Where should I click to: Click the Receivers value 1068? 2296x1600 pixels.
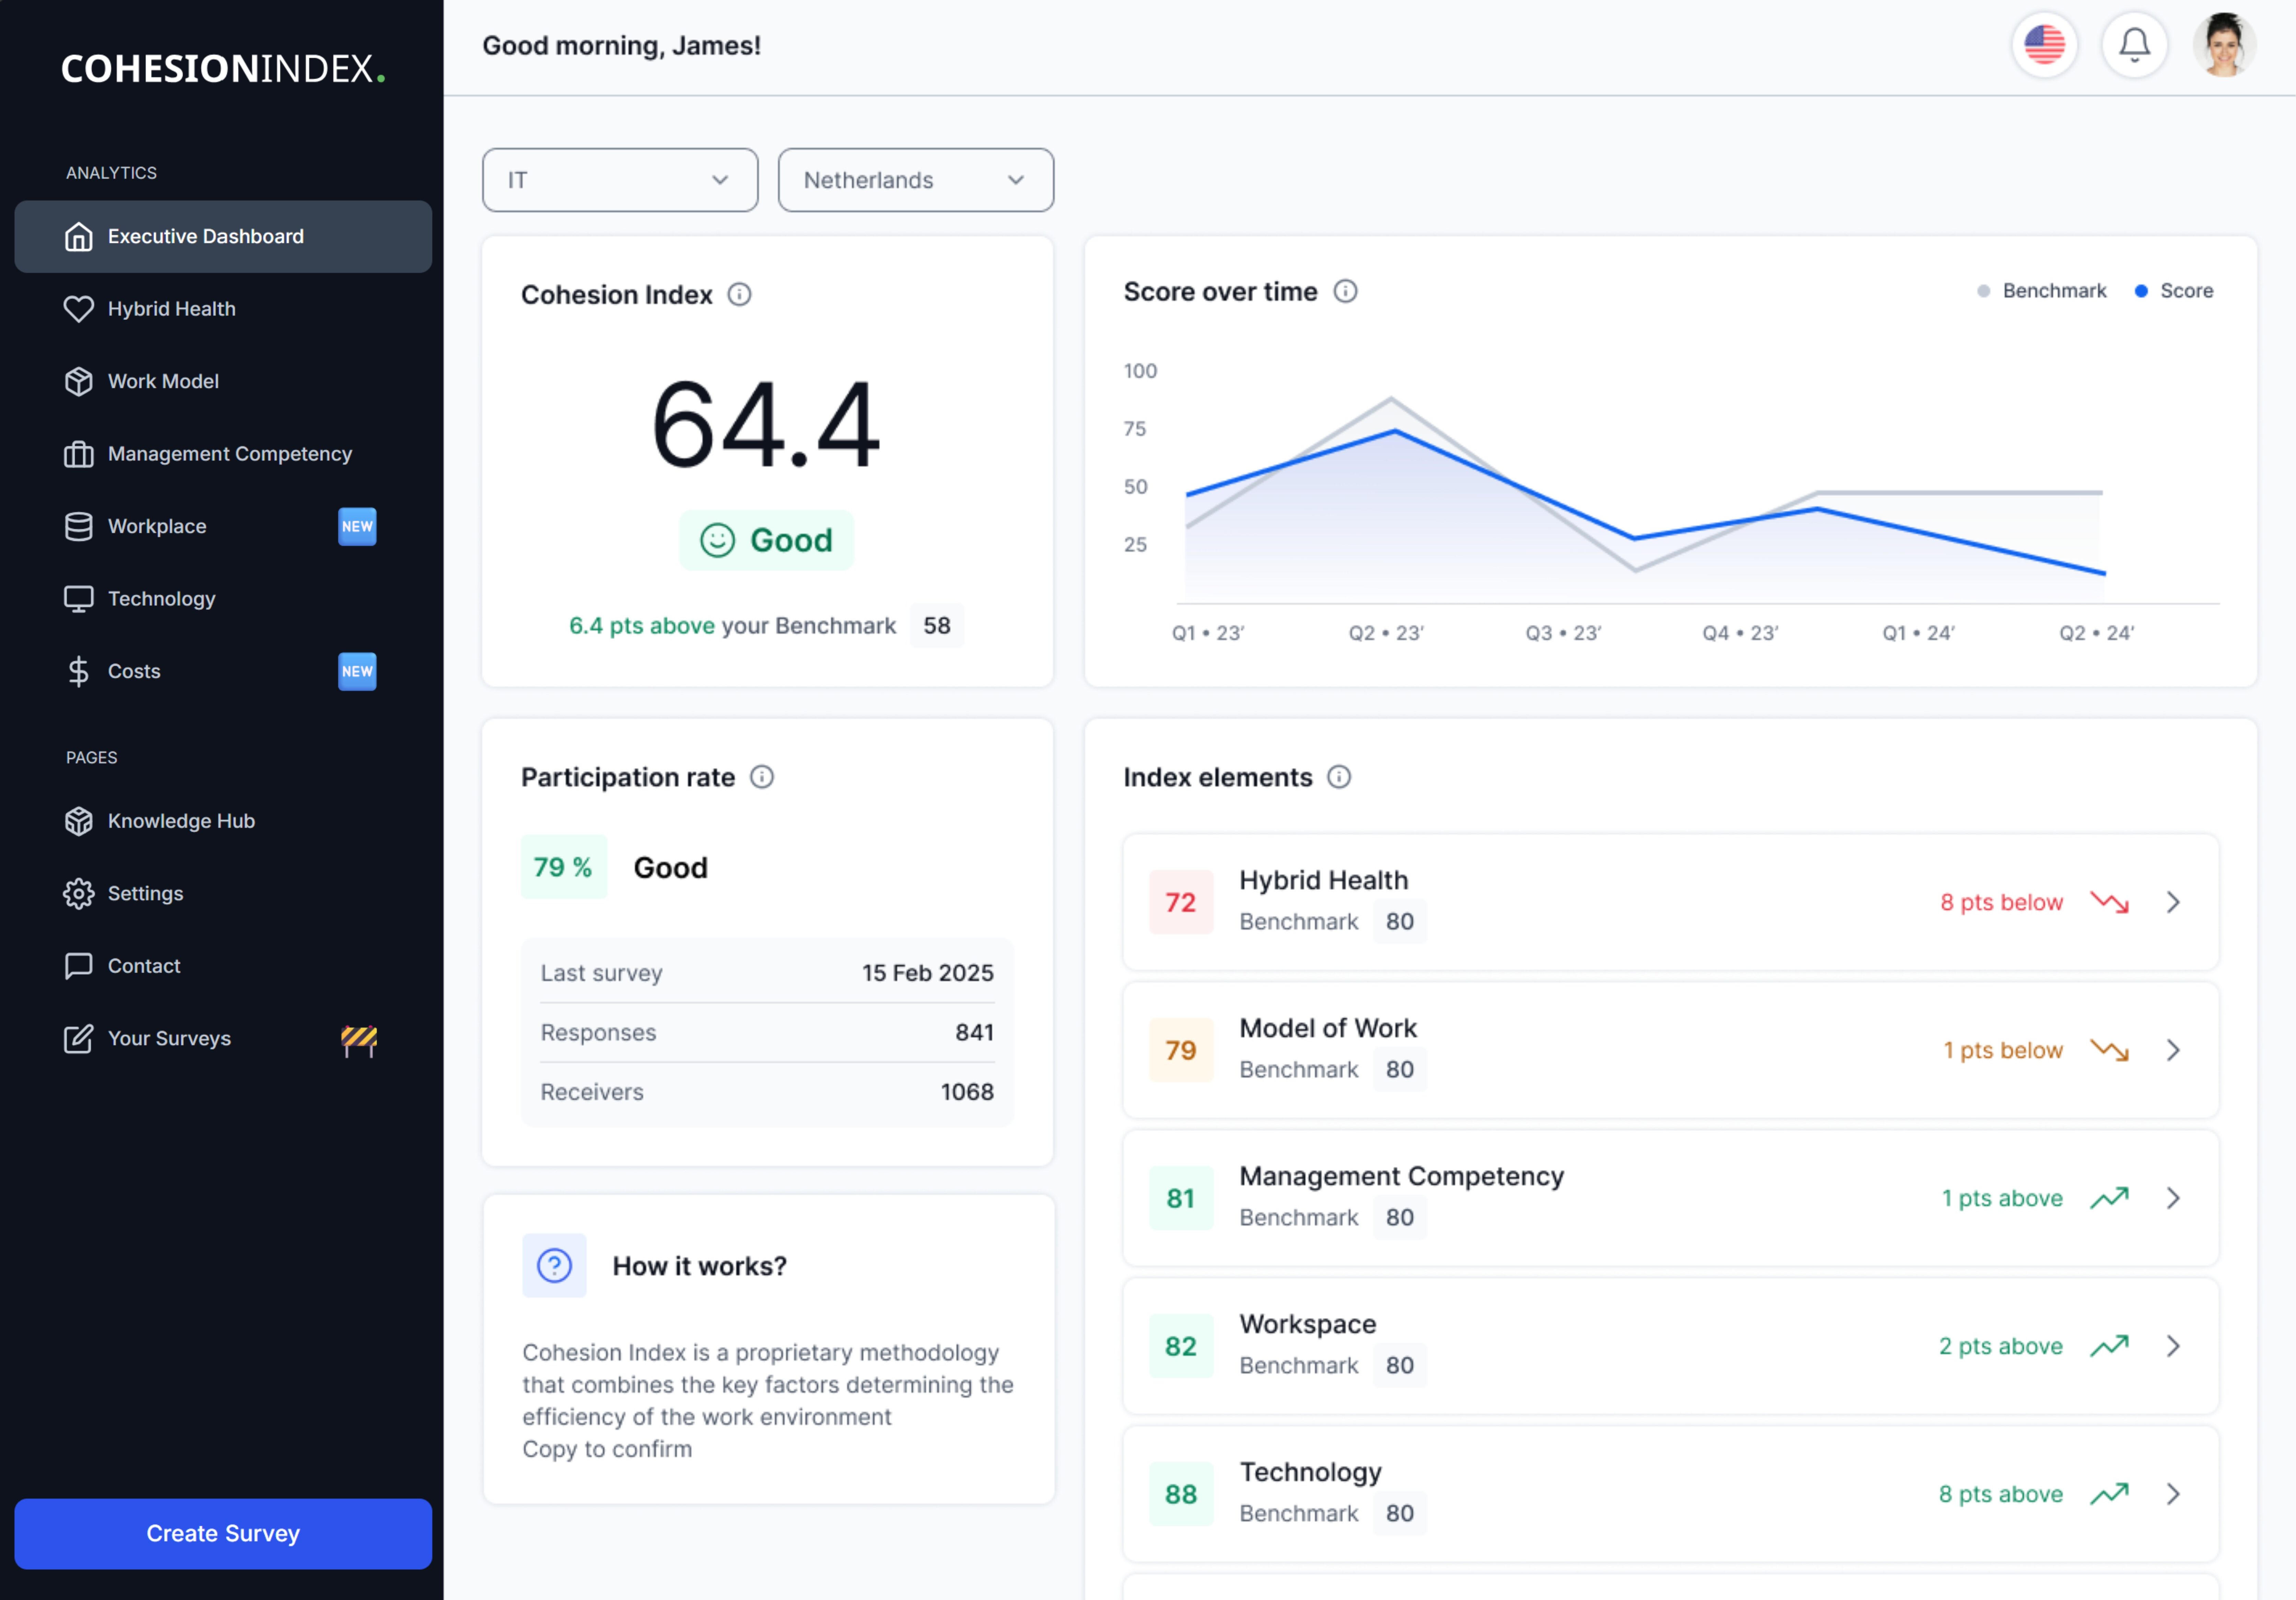click(967, 1092)
